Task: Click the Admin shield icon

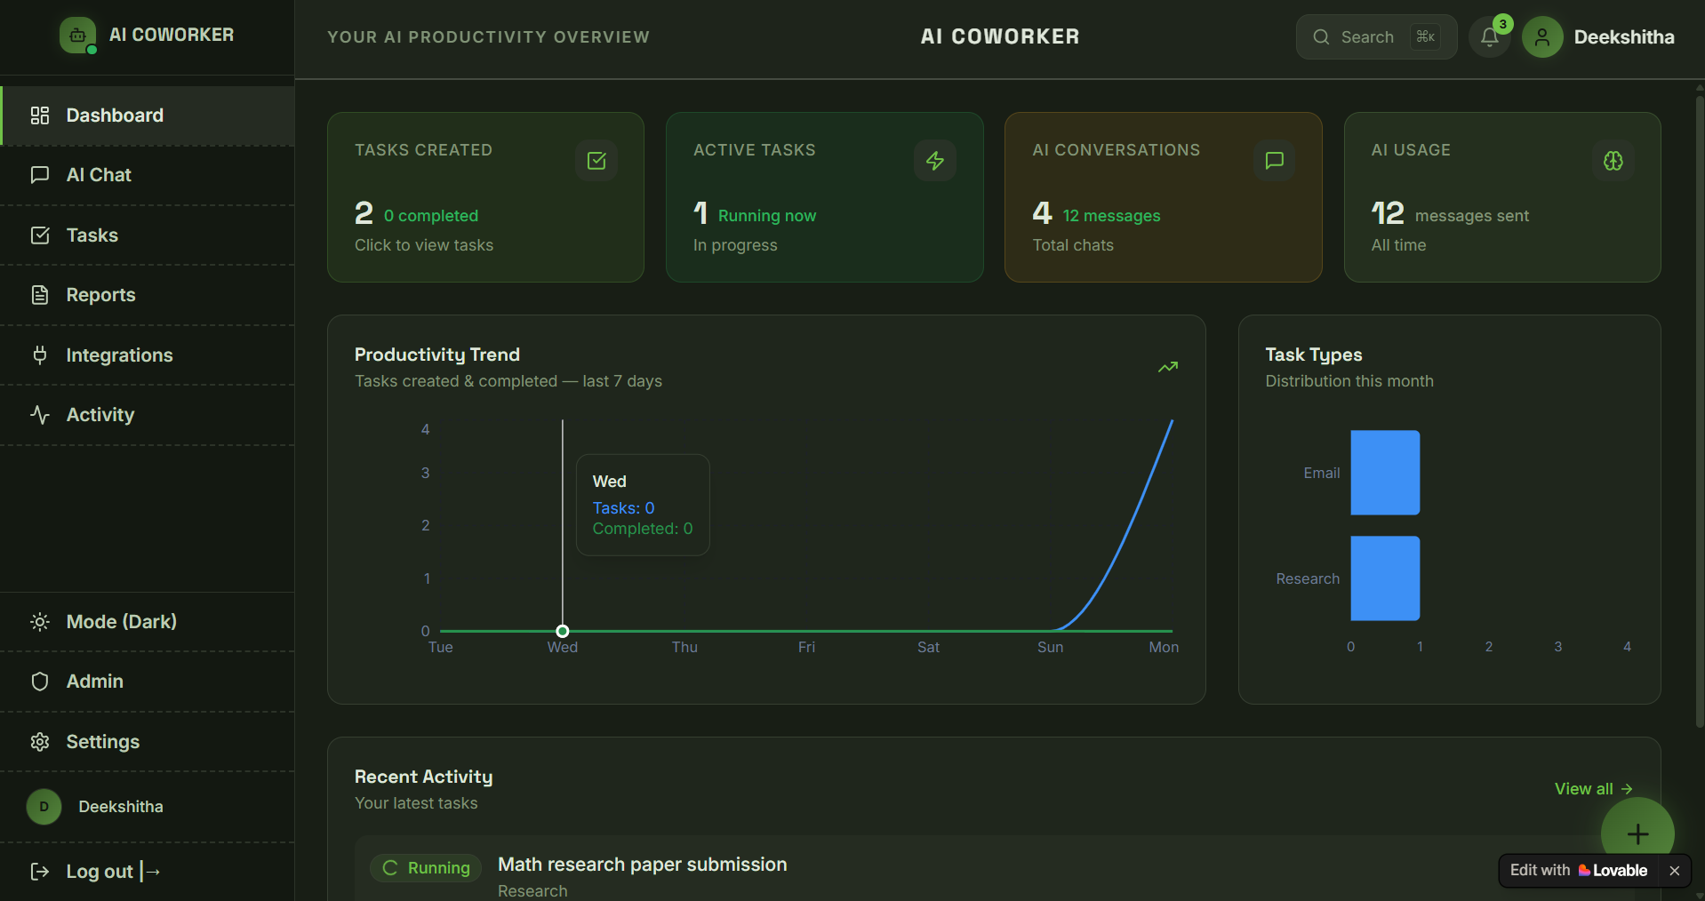Action: [x=40, y=682]
